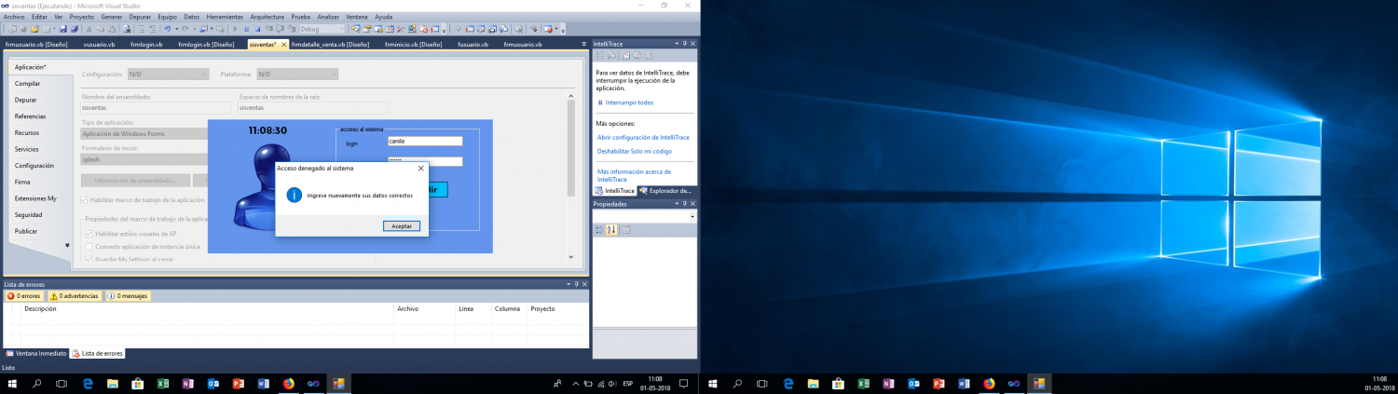Click the categorized view icon in Propiedades
Screen dimensions: 1398x394
[x=600, y=229]
